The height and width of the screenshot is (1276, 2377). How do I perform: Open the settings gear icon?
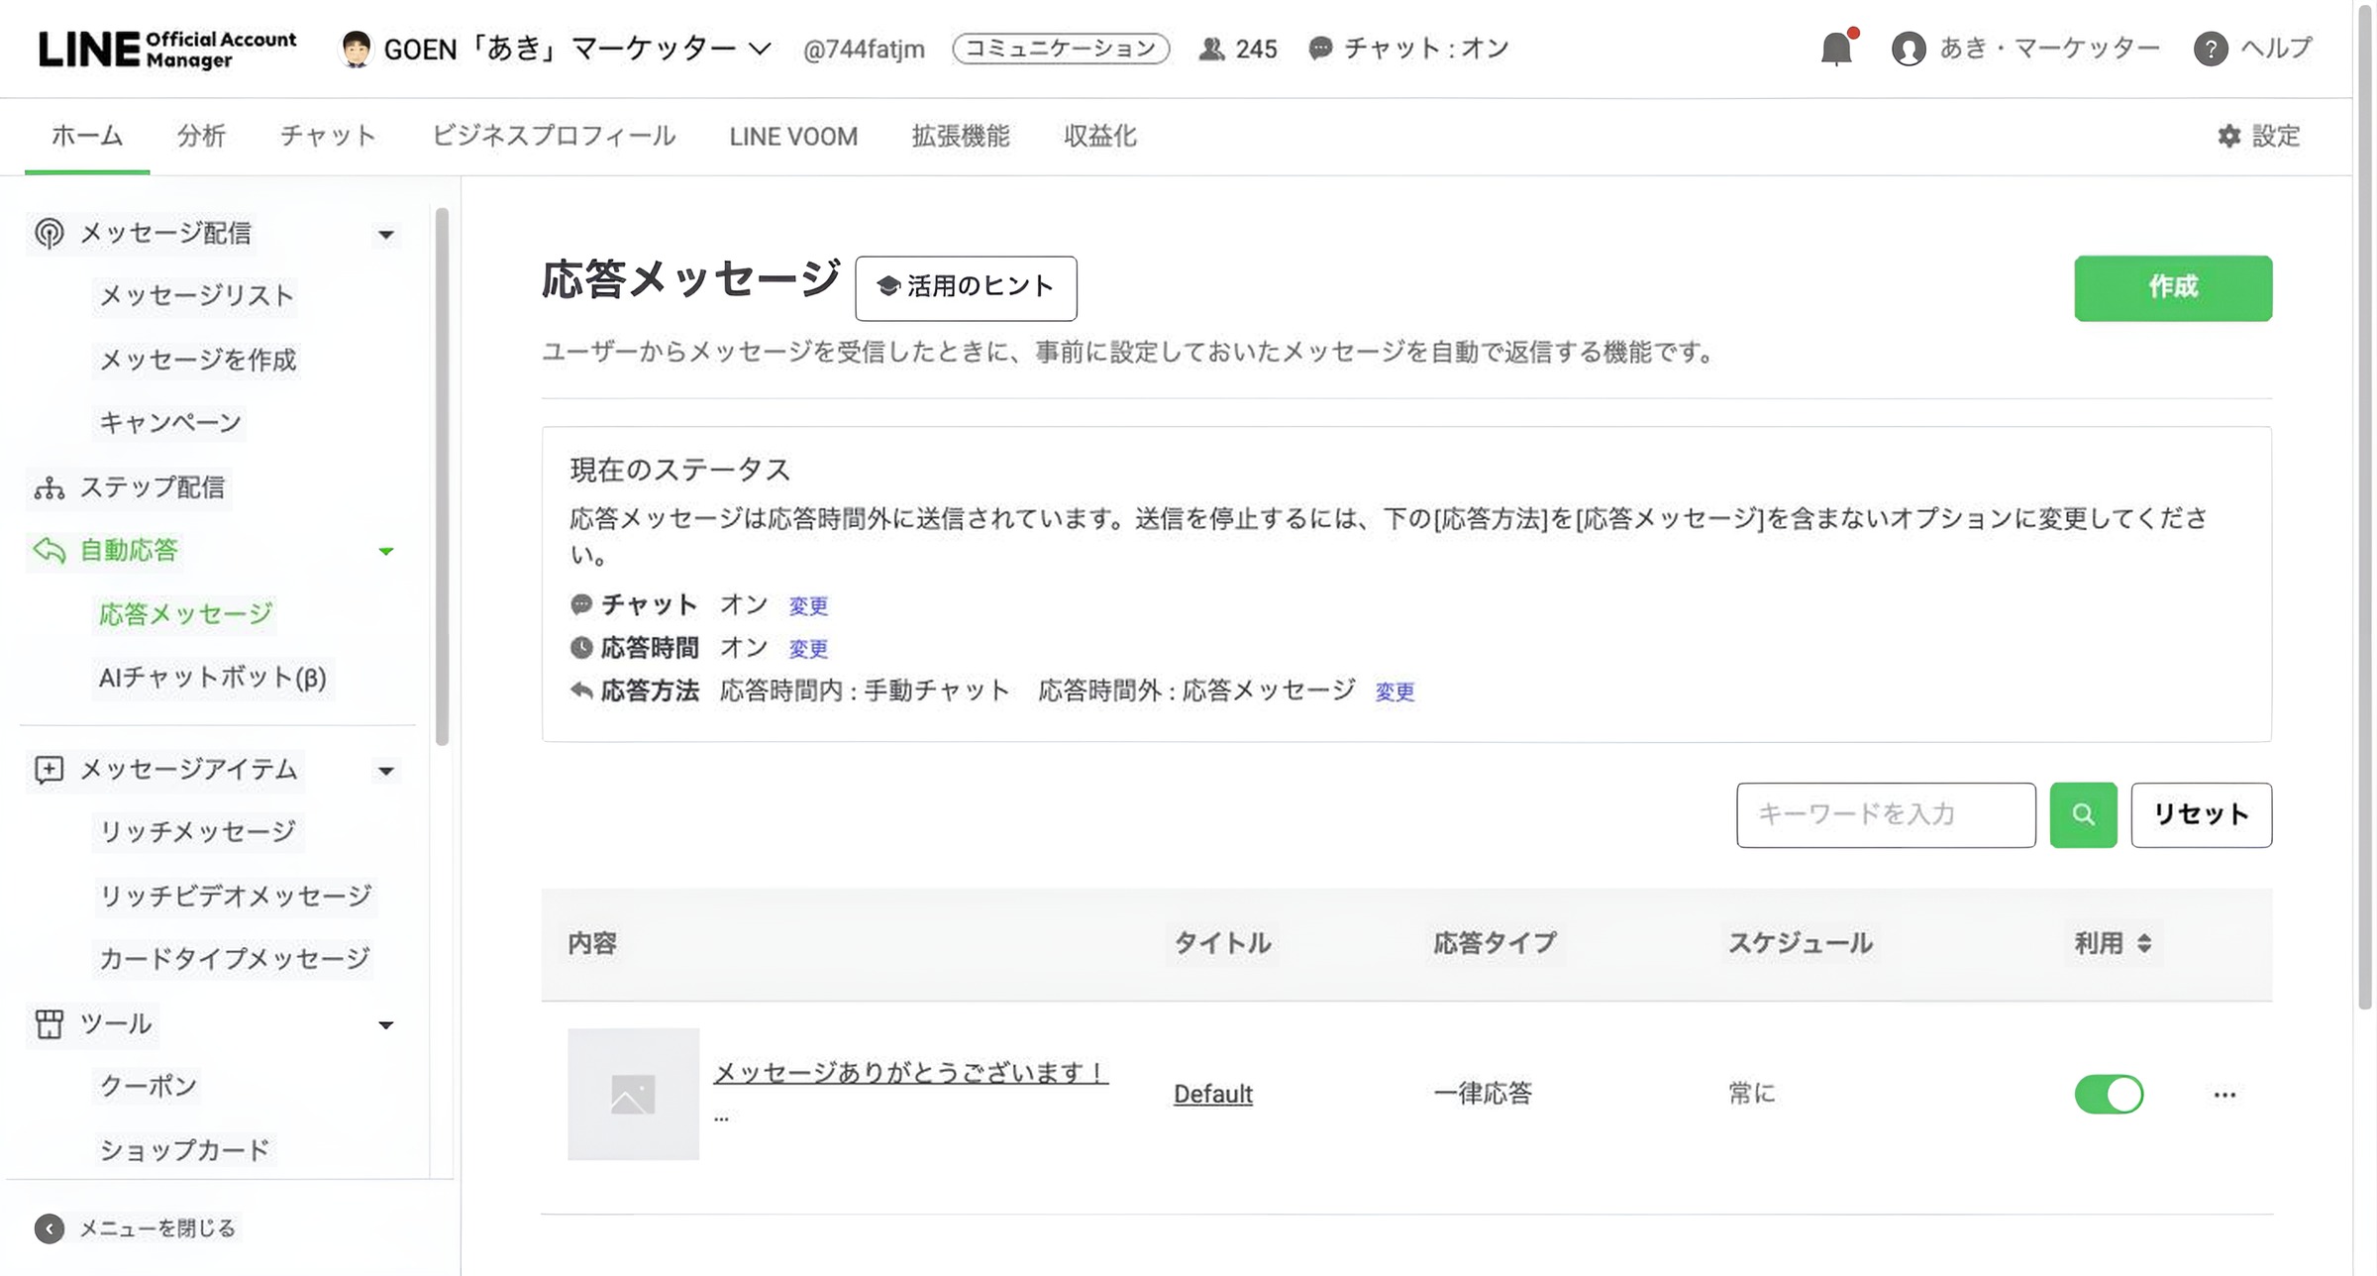[2228, 136]
